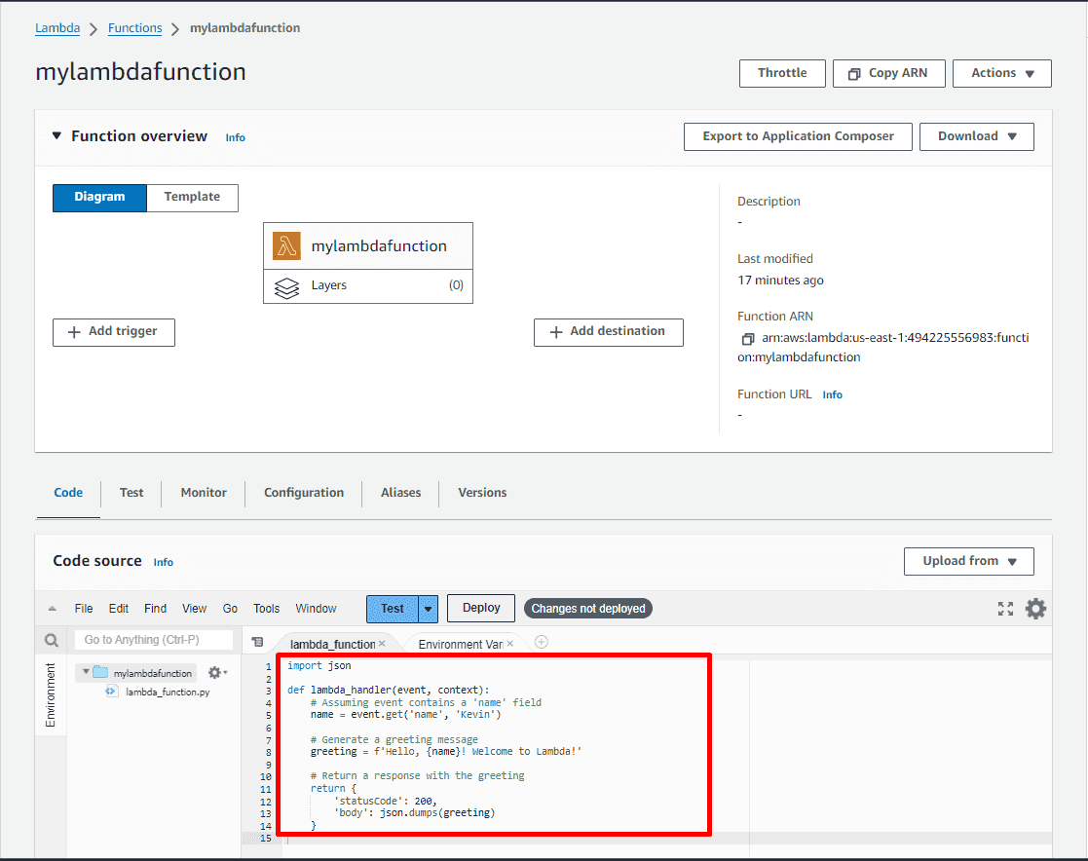The width and height of the screenshot is (1088, 861).
Task: Click the 'def lambda_handler(event, context):' line
Action: coord(389,690)
